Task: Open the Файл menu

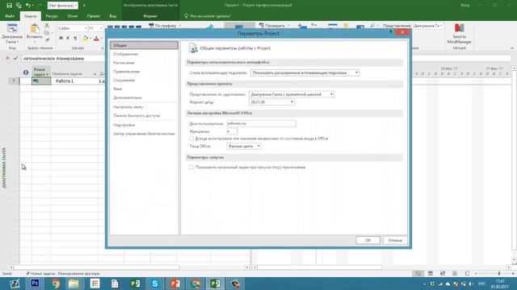Action: pos(10,16)
